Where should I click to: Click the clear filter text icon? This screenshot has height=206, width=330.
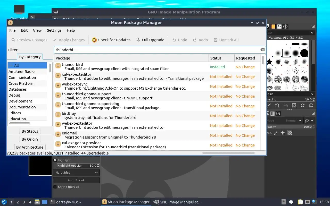[x=262, y=50]
